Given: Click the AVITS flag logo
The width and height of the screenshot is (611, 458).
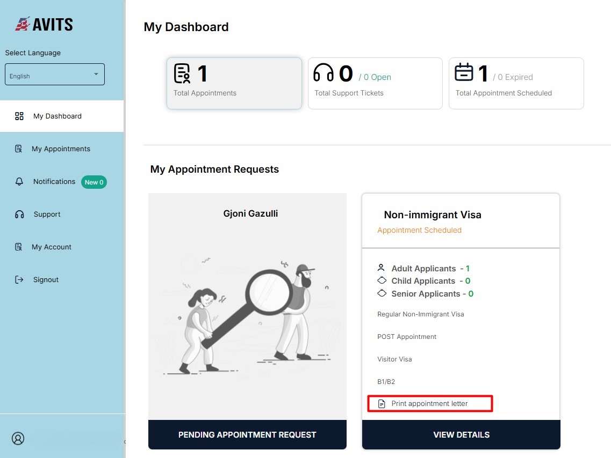Looking at the screenshot, I should point(24,24).
